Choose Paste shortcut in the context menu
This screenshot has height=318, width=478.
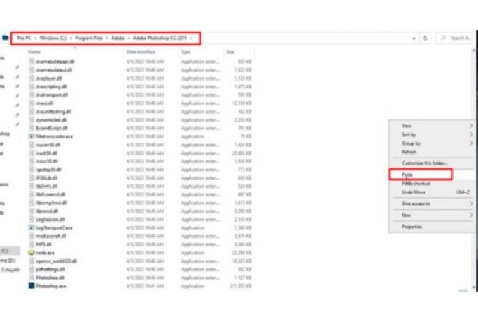(x=432, y=184)
